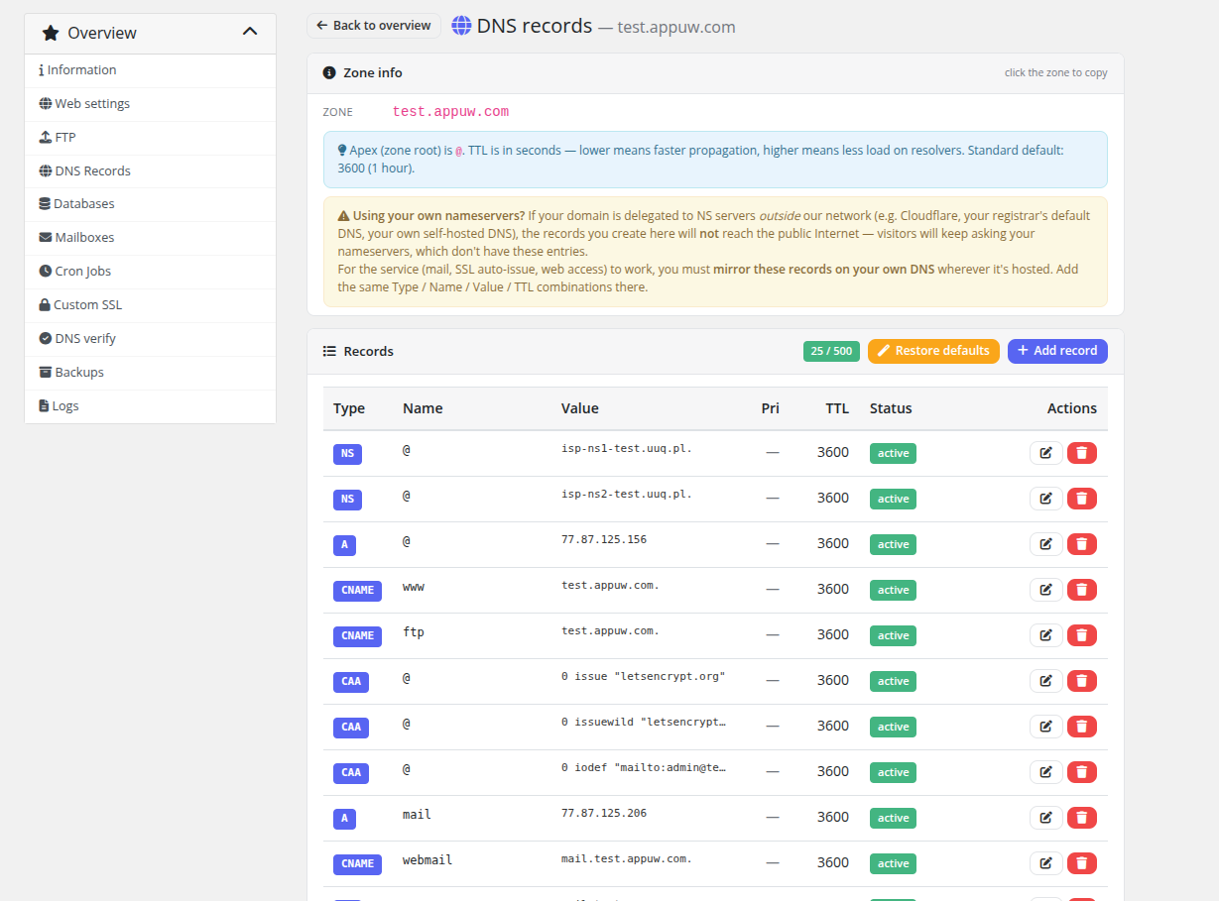Click the star icon in Overview header
The image size is (1219, 901).
(51, 33)
